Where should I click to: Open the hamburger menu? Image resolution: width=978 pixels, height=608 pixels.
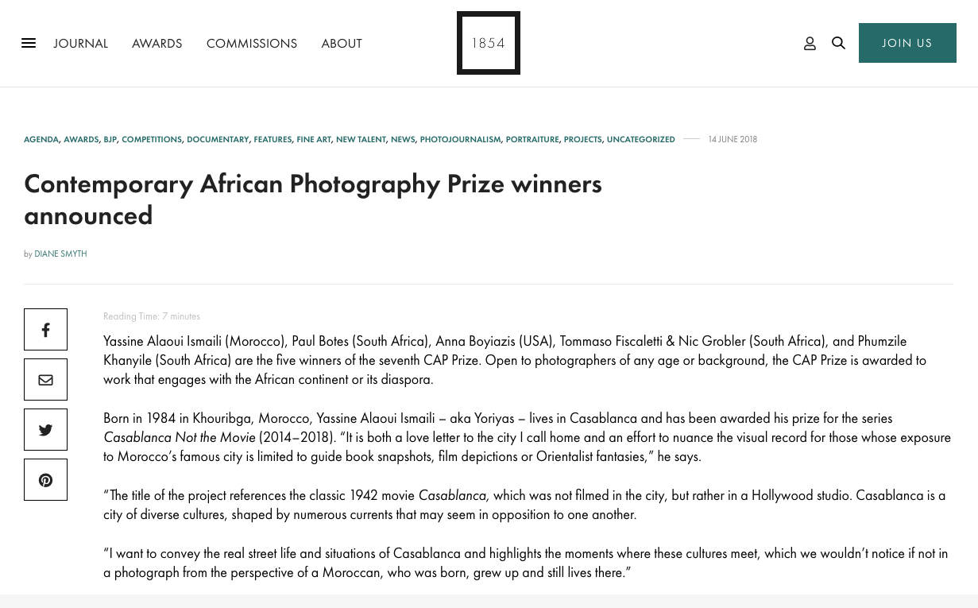click(29, 44)
